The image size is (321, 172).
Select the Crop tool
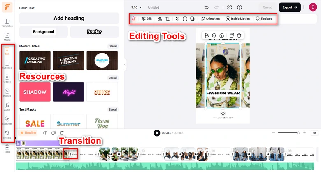[167, 19]
